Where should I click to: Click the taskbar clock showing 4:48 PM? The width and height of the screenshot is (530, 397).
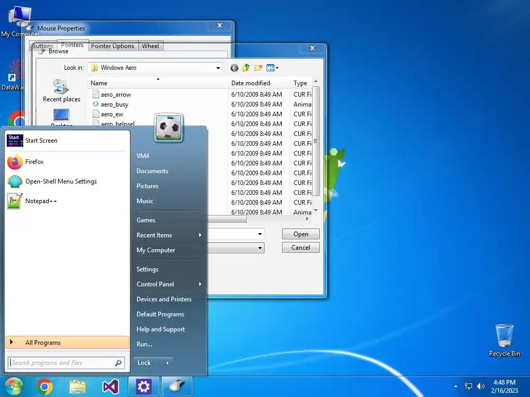click(x=504, y=387)
